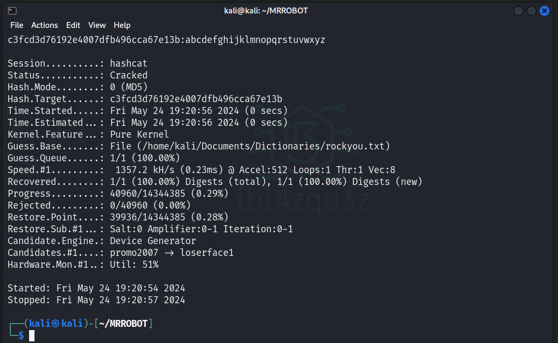This screenshot has height=343, width=558.
Task: Click the block cursor at the shell prompt
Action: coord(32,335)
